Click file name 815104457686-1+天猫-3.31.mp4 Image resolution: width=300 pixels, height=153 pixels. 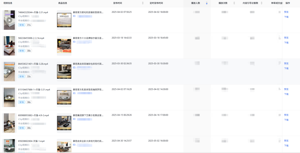(x=34, y=90)
